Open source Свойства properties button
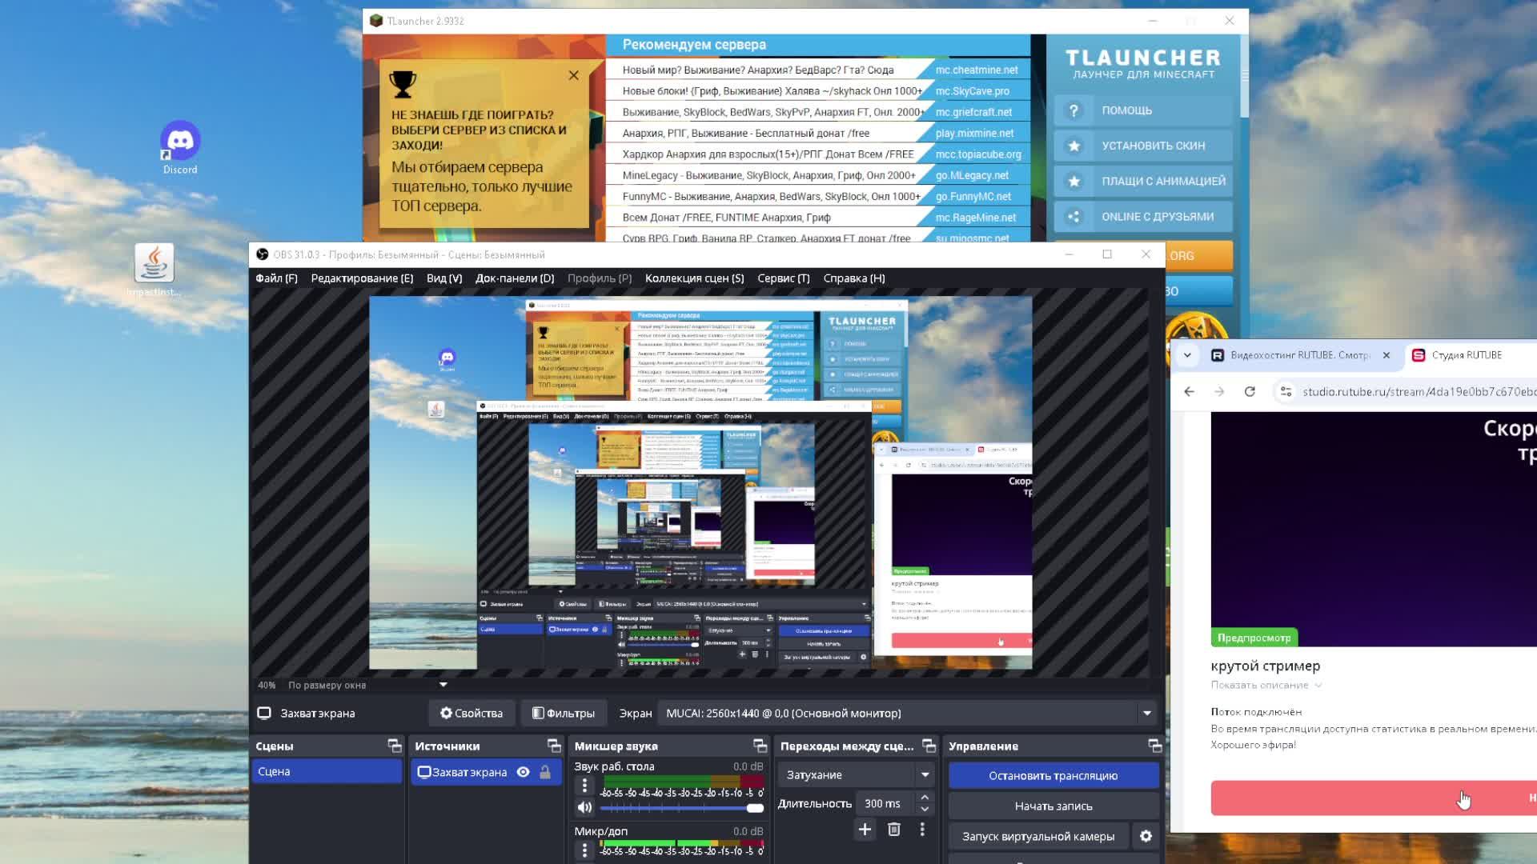 coord(472,714)
